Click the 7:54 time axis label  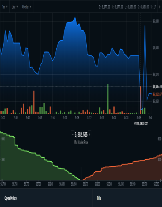tap(53, 118)
